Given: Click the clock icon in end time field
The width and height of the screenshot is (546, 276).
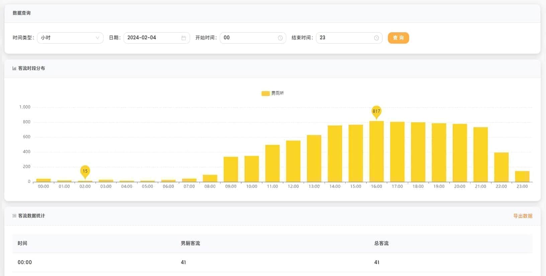Looking at the screenshot, I should tap(376, 38).
